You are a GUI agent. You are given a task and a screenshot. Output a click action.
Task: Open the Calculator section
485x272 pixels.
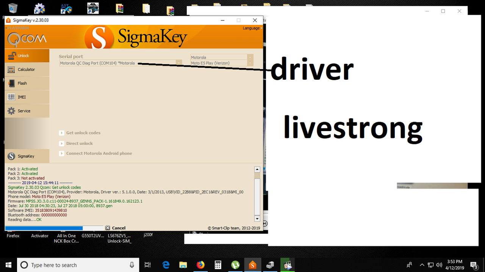click(x=26, y=69)
